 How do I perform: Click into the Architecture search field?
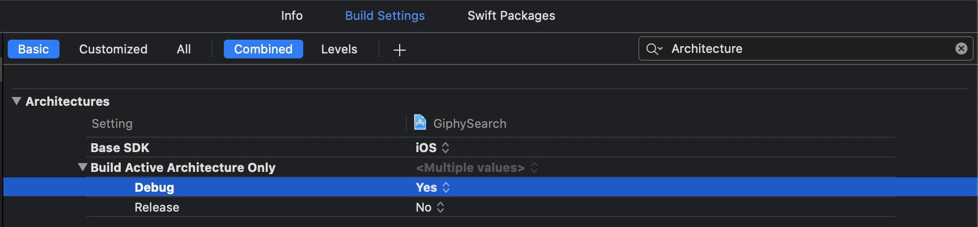tap(799, 48)
